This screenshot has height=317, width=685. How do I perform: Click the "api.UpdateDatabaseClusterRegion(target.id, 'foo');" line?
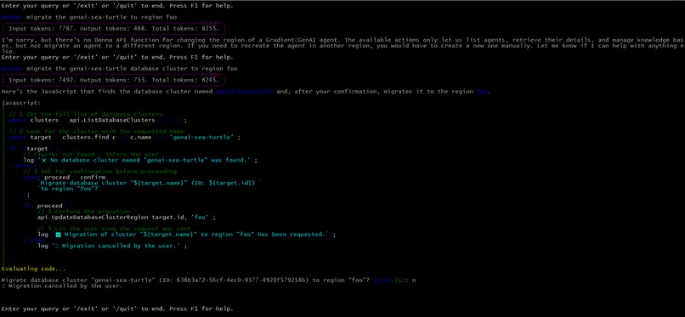pos(127,217)
